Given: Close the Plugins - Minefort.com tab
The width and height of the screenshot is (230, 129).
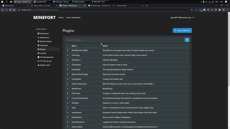Looking at the screenshot, I should click(x=85, y=6).
